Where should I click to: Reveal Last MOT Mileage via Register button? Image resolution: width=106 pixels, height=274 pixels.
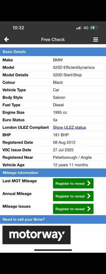tap(73, 183)
